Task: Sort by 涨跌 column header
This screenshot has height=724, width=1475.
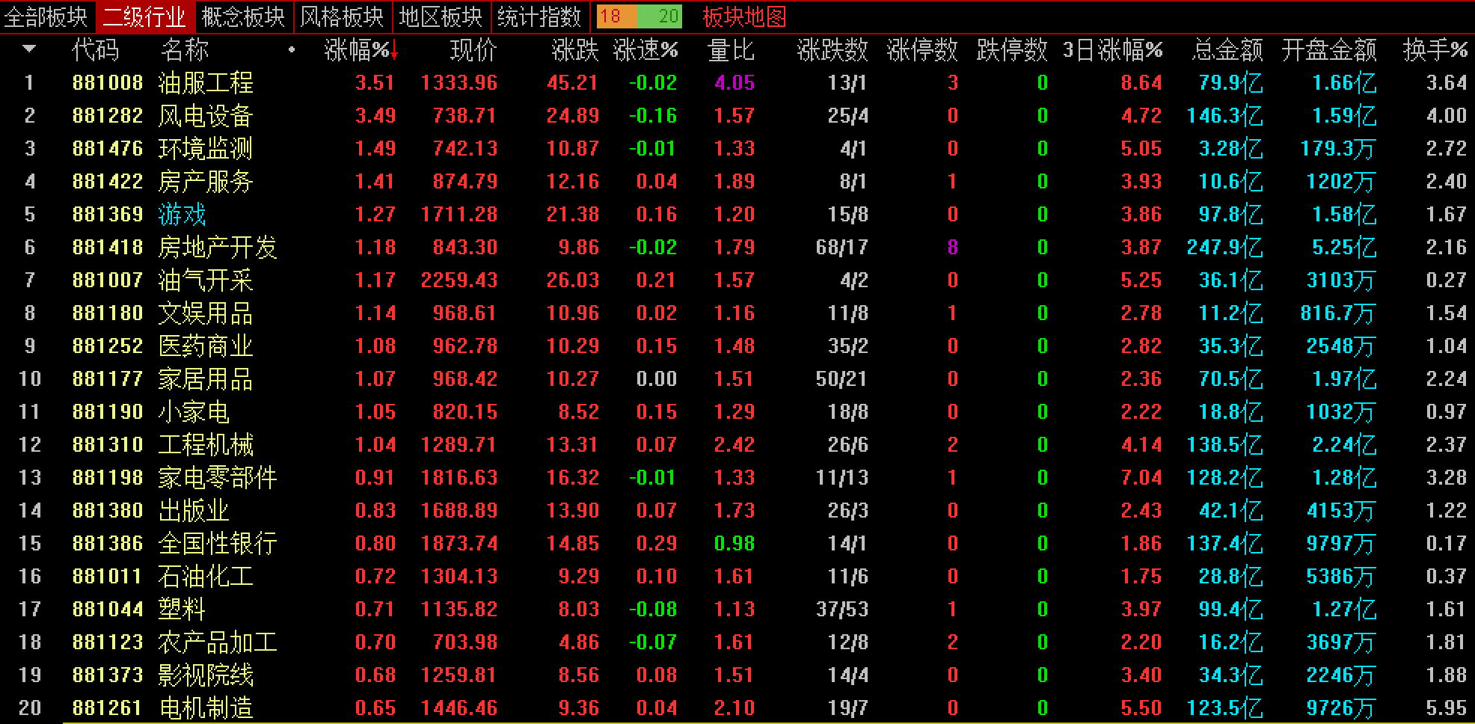Action: (575, 50)
